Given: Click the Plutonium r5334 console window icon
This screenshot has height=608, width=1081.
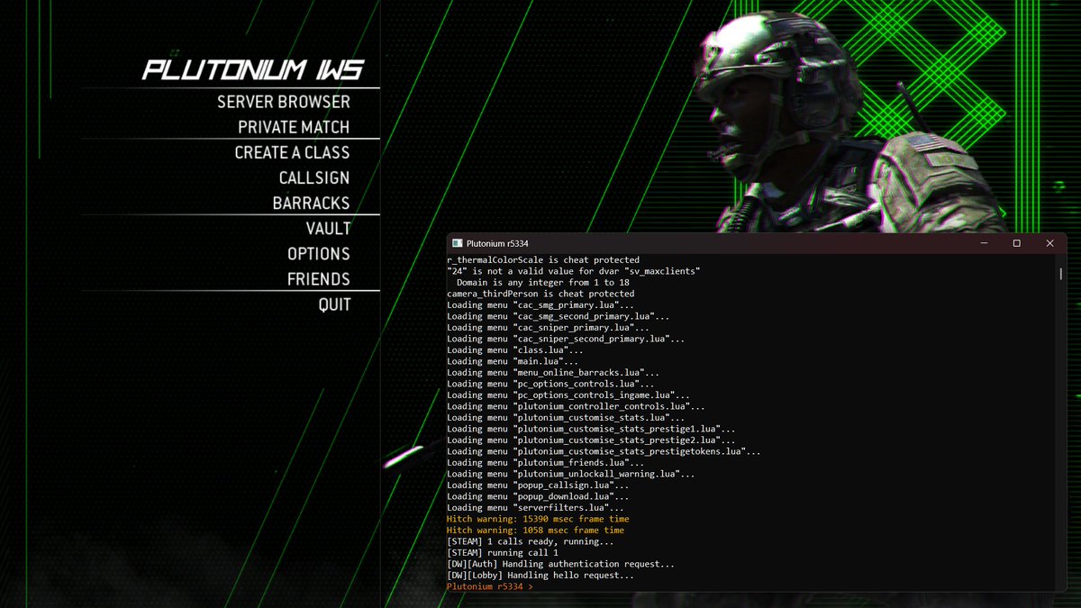Looking at the screenshot, I should point(458,243).
